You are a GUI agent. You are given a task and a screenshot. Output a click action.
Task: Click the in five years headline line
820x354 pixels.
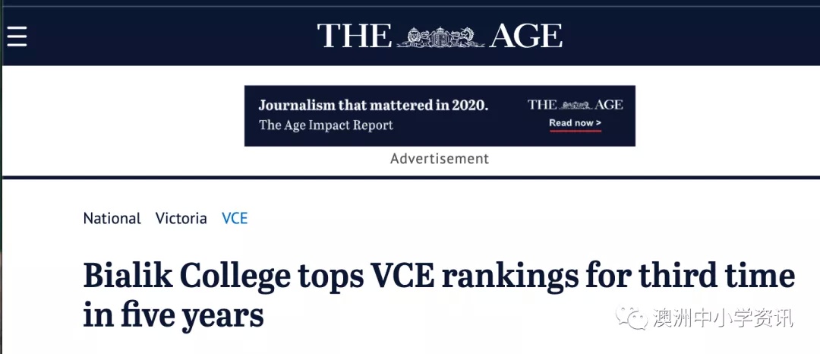(x=173, y=315)
